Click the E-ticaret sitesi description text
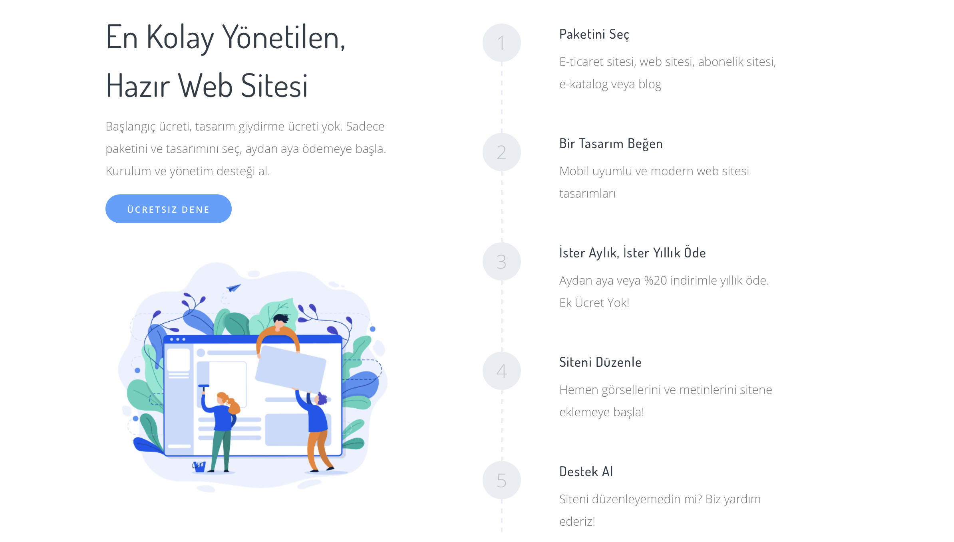 point(668,73)
